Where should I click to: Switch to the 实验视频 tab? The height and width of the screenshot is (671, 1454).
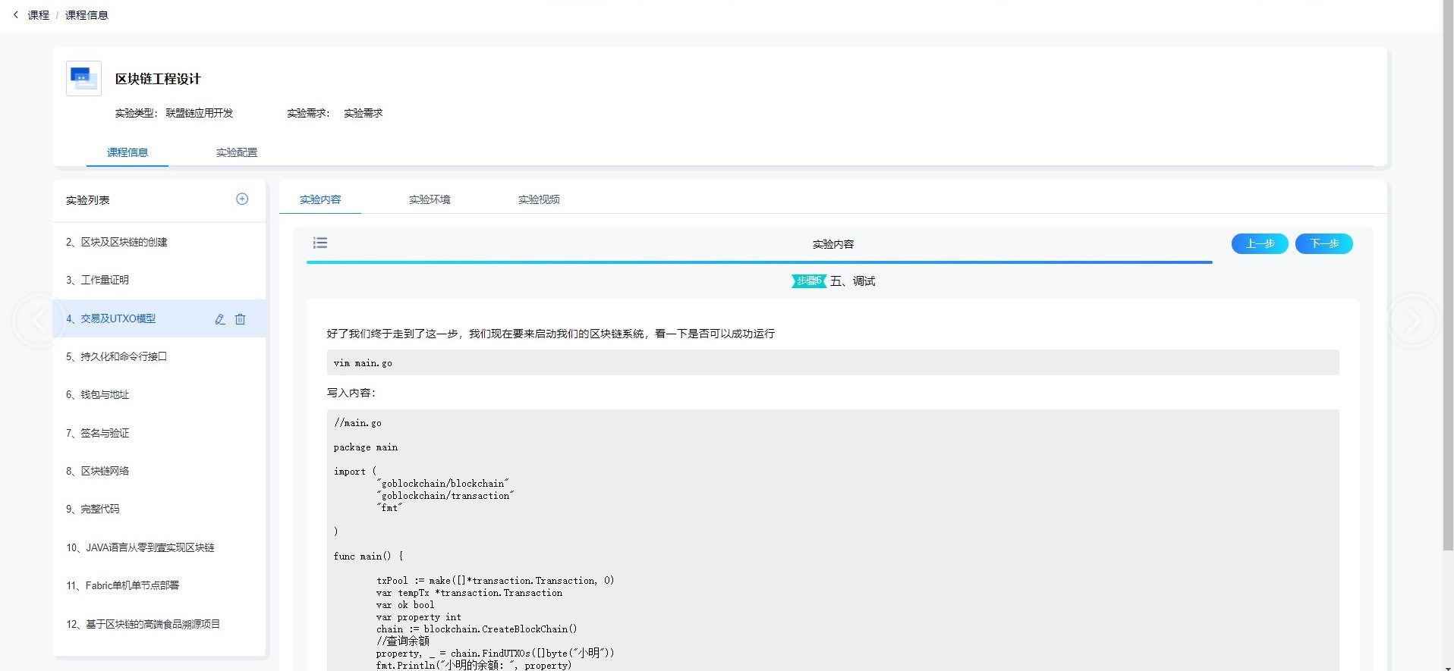pyautogui.click(x=539, y=199)
